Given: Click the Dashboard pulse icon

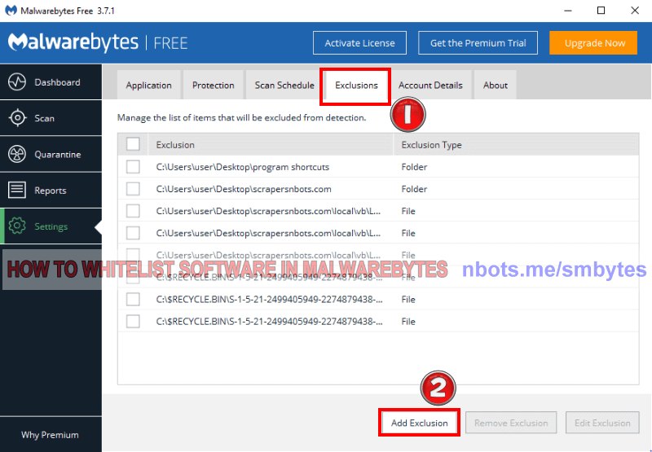Looking at the screenshot, I should coord(17,81).
